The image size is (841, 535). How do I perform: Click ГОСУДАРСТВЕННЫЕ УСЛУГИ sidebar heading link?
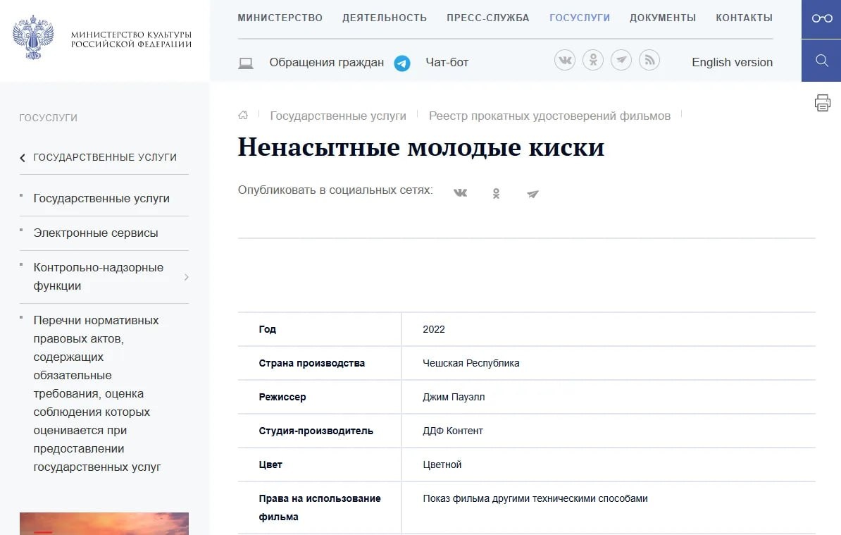105,157
